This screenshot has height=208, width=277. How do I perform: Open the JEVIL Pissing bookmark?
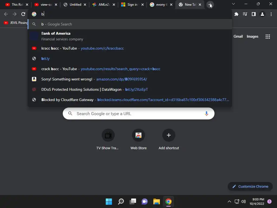16,23
